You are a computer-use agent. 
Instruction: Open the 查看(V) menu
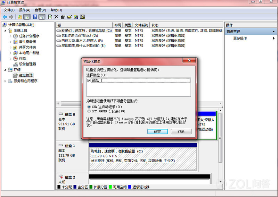(40, 10)
